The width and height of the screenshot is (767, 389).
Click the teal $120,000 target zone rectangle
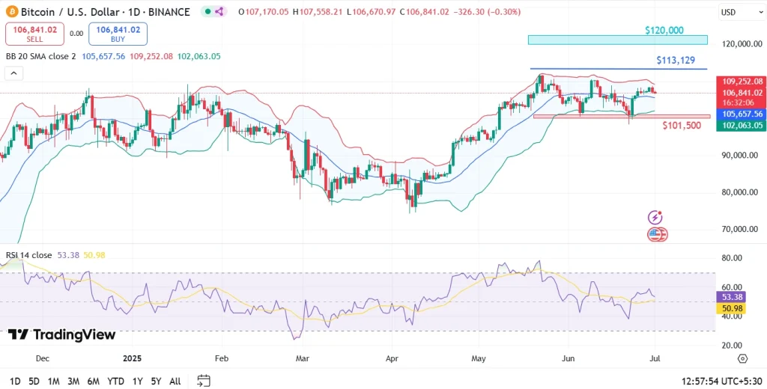click(616, 40)
